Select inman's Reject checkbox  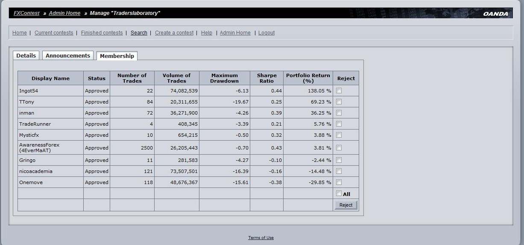[339, 112]
